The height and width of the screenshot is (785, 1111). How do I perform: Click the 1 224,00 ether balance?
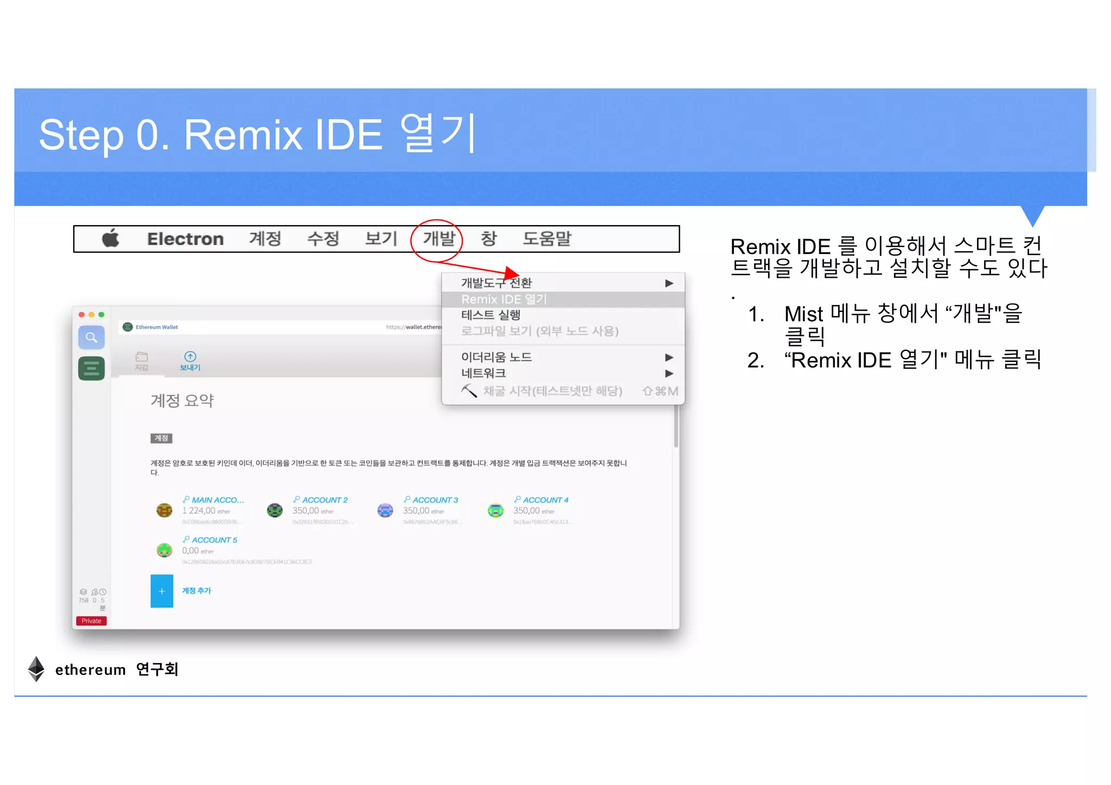point(206,511)
